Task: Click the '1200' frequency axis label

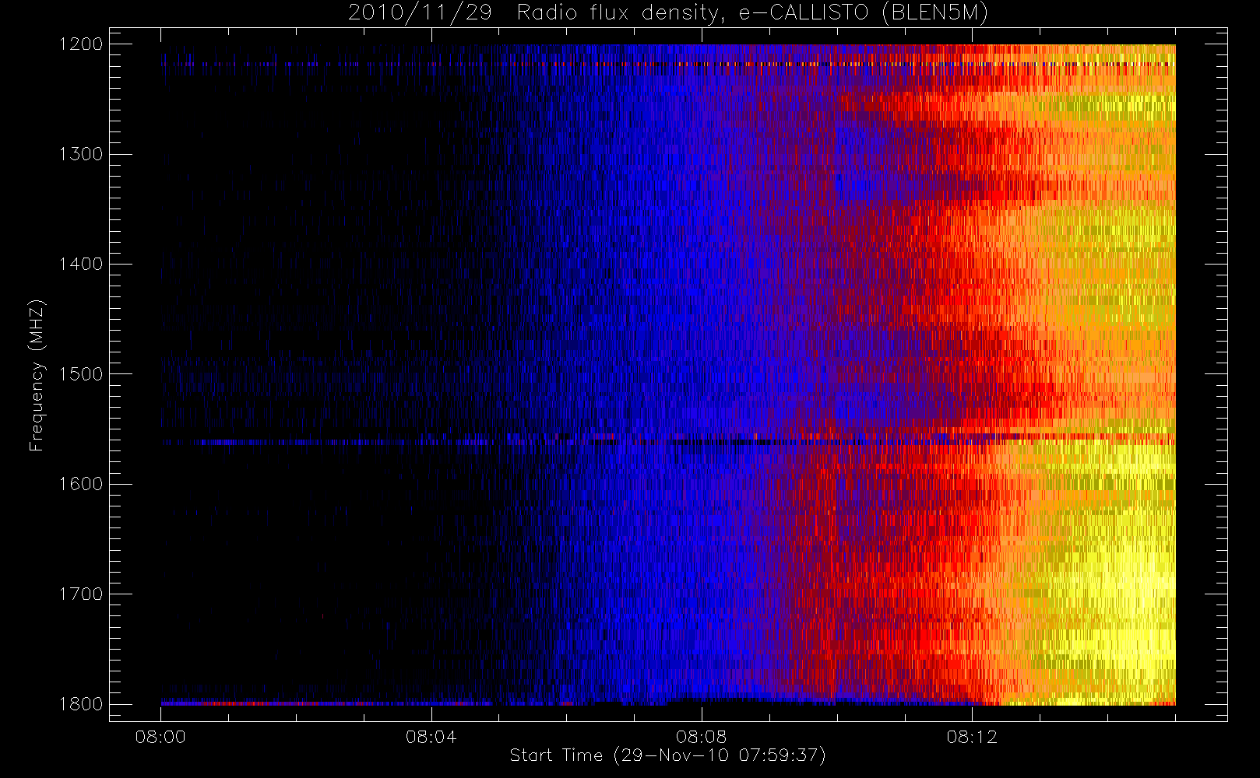Action: [x=81, y=44]
